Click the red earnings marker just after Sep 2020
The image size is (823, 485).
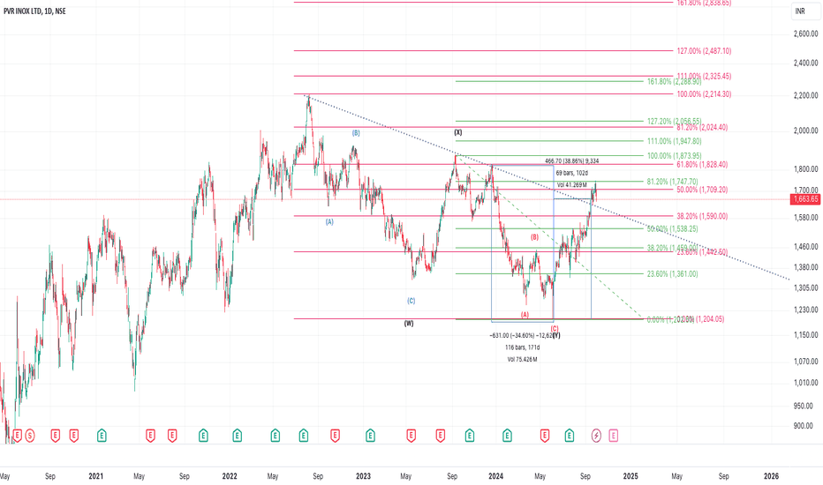pyautogui.click(x=55, y=436)
